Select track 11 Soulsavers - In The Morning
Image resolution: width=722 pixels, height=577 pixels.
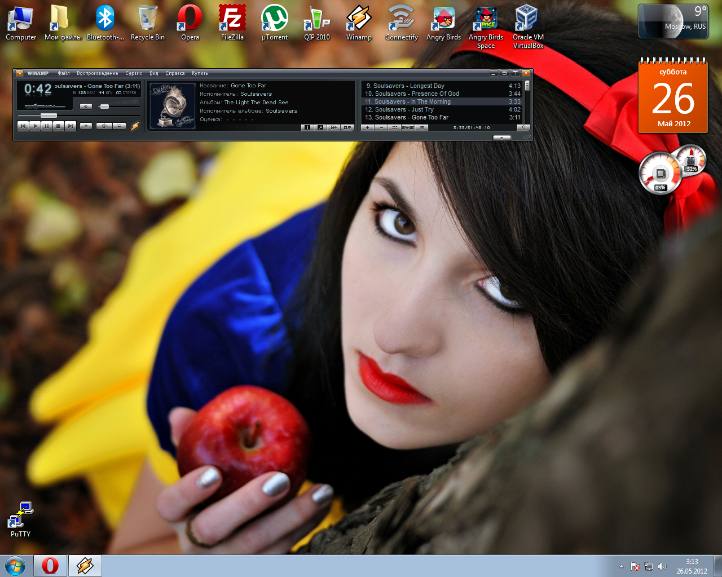pyautogui.click(x=442, y=101)
